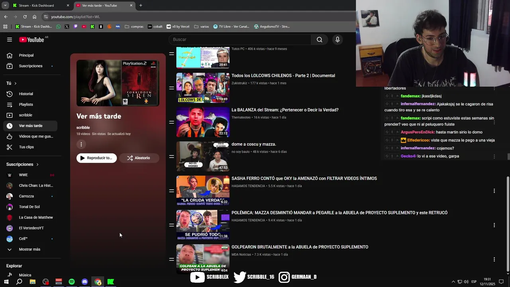This screenshot has height=287, width=510.
Task: Open the YouTube hamburger guide menu
Action: point(10,39)
